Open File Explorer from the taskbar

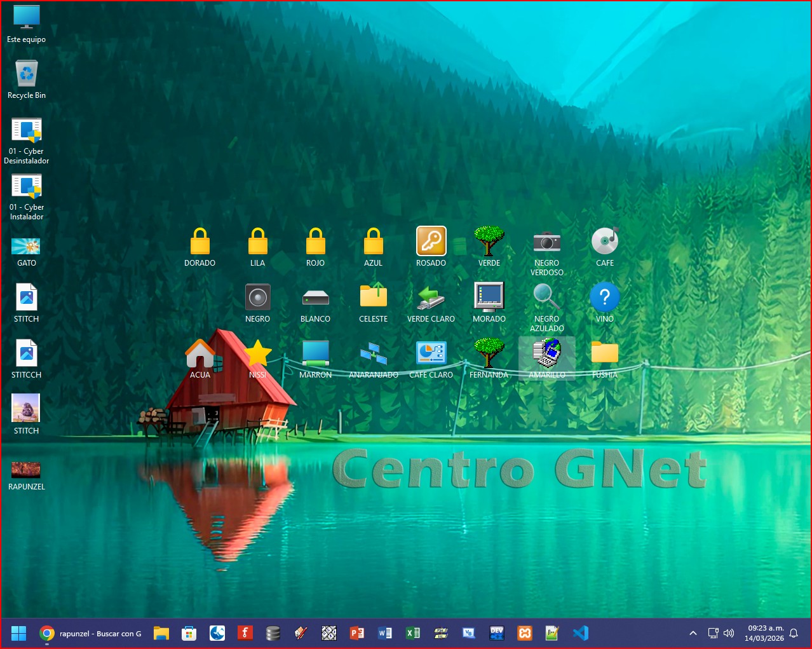pyautogui.click(x=161, y=633)
